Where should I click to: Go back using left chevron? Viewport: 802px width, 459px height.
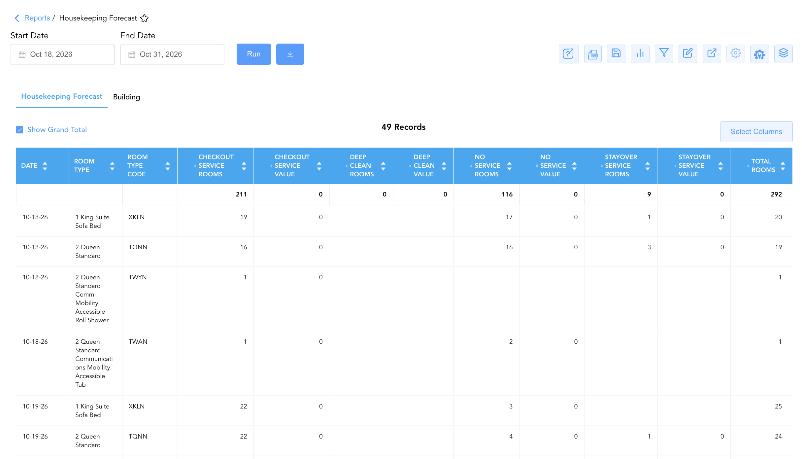17,18
